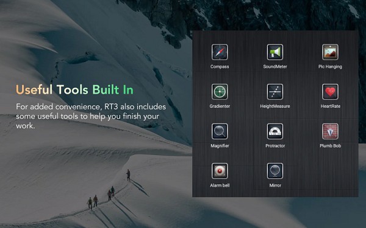
Task: Click the Useful Tools Built In heading
Action: (x=74, y=90)
